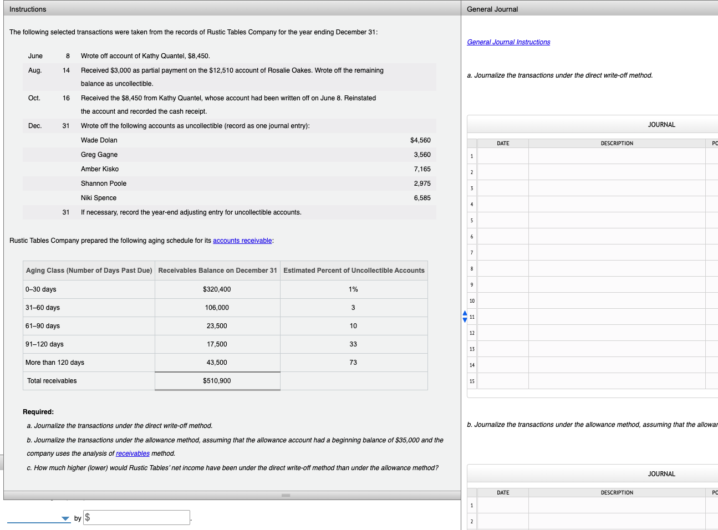This screenshot has height=530, width=718.
Task: Click the row 11 reorder arrows in journal
Action: (x=465, y=317)
